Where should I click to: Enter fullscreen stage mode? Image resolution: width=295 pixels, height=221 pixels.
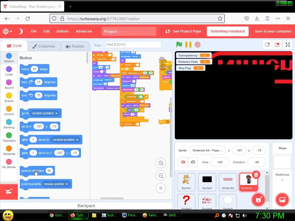[x=288, y=45]
